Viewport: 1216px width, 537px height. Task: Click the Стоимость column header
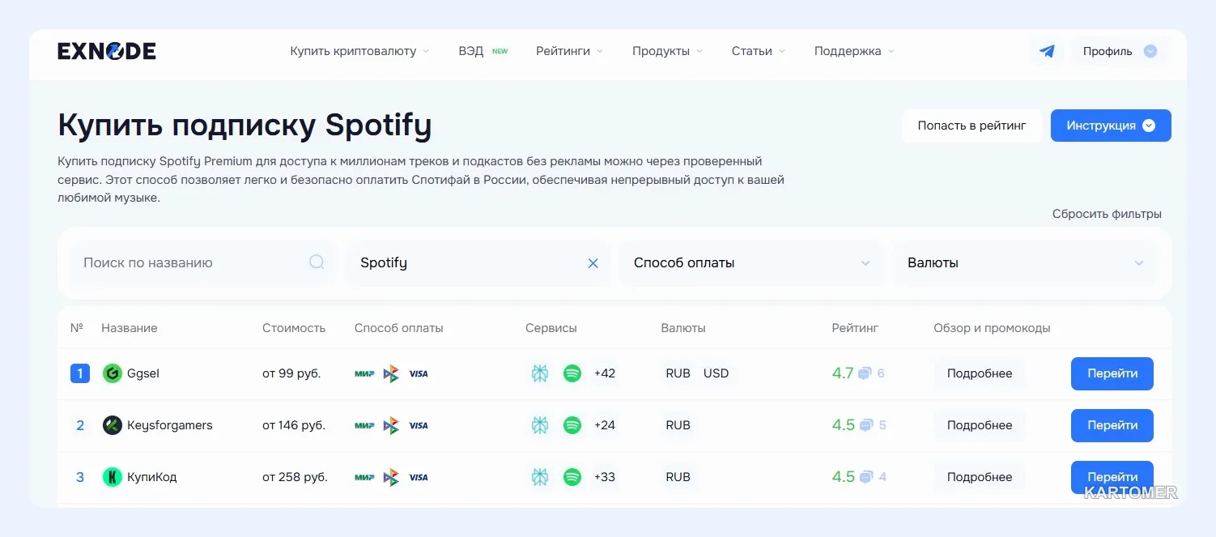(294, 328)
